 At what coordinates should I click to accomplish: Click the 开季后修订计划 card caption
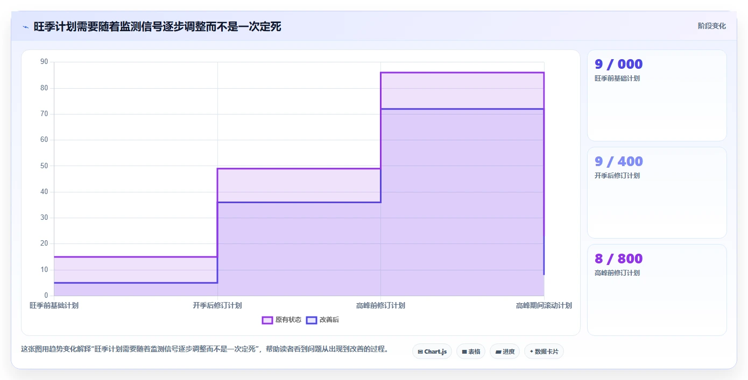pos(617,176)
